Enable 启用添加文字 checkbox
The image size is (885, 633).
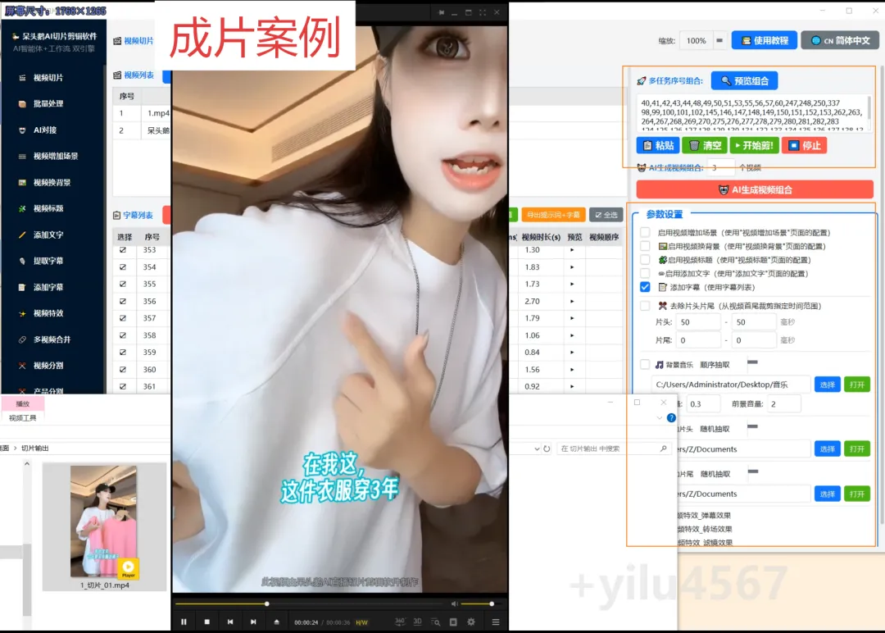click(x=645, y=273)
